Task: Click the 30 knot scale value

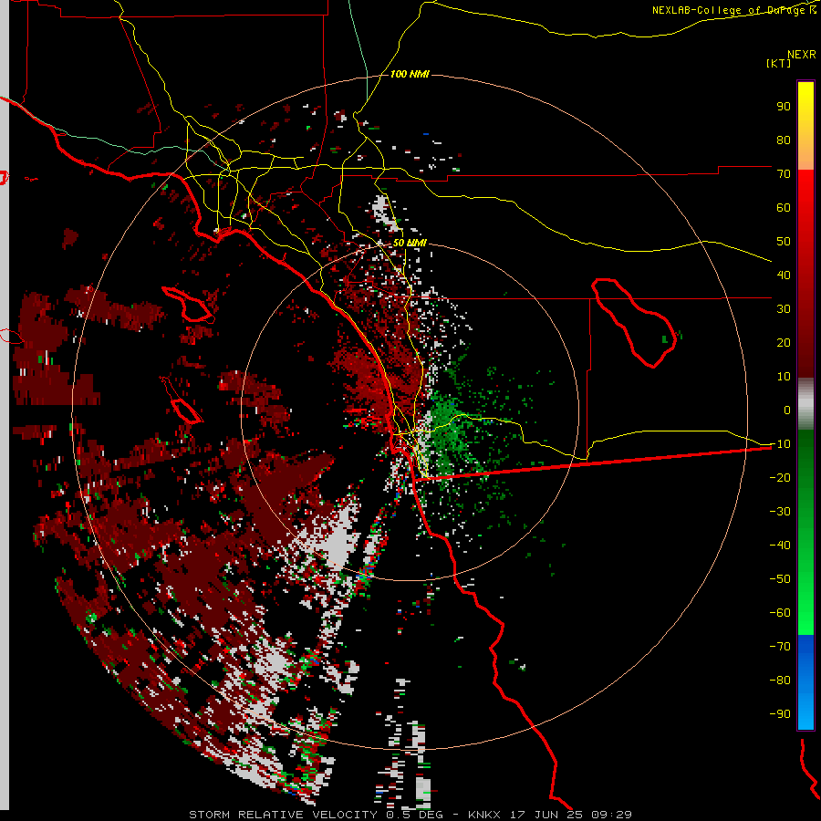Action: click(784, 309)
